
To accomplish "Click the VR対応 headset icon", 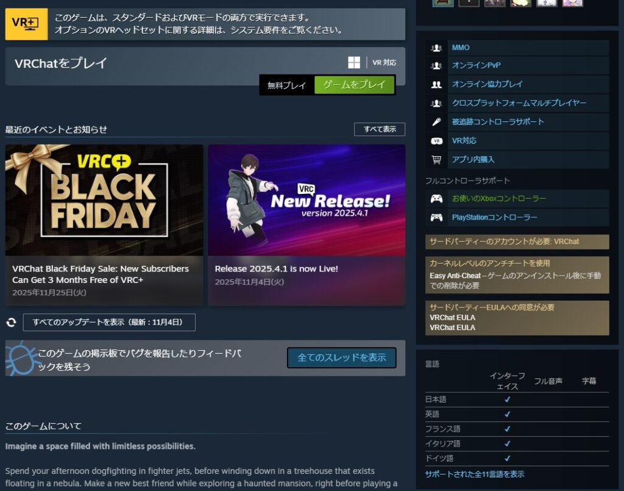I will click(436, 141).
